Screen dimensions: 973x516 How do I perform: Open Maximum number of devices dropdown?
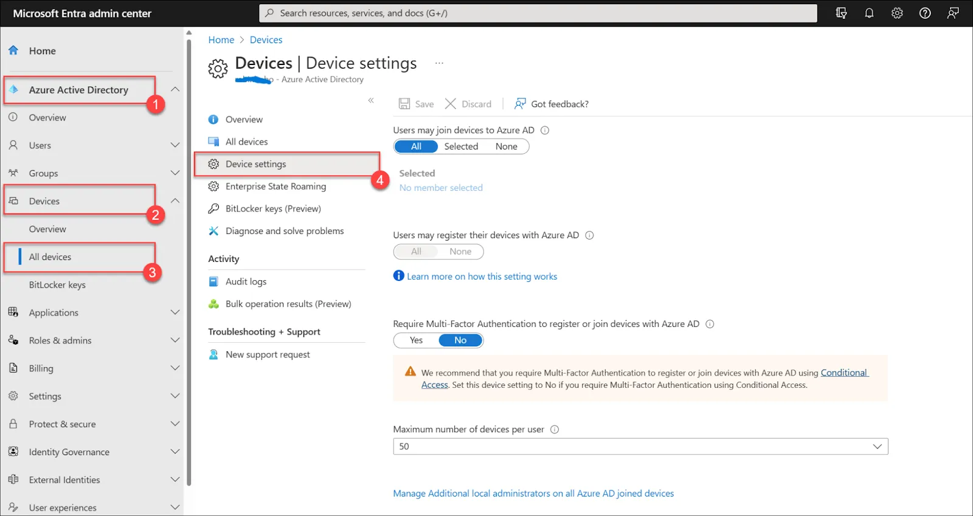tap(640, 446)
